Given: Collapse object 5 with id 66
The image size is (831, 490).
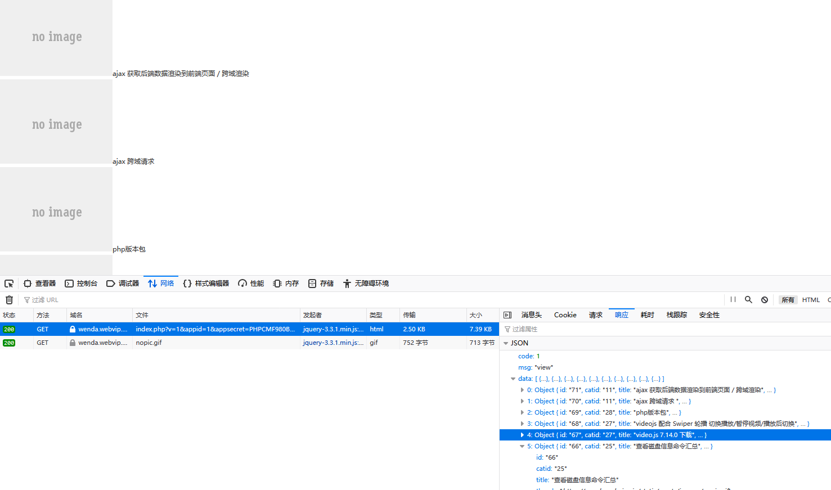Looking at the screenshot, I should [522, 446].
